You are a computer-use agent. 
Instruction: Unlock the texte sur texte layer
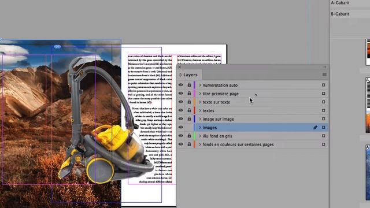coord(189,102)
